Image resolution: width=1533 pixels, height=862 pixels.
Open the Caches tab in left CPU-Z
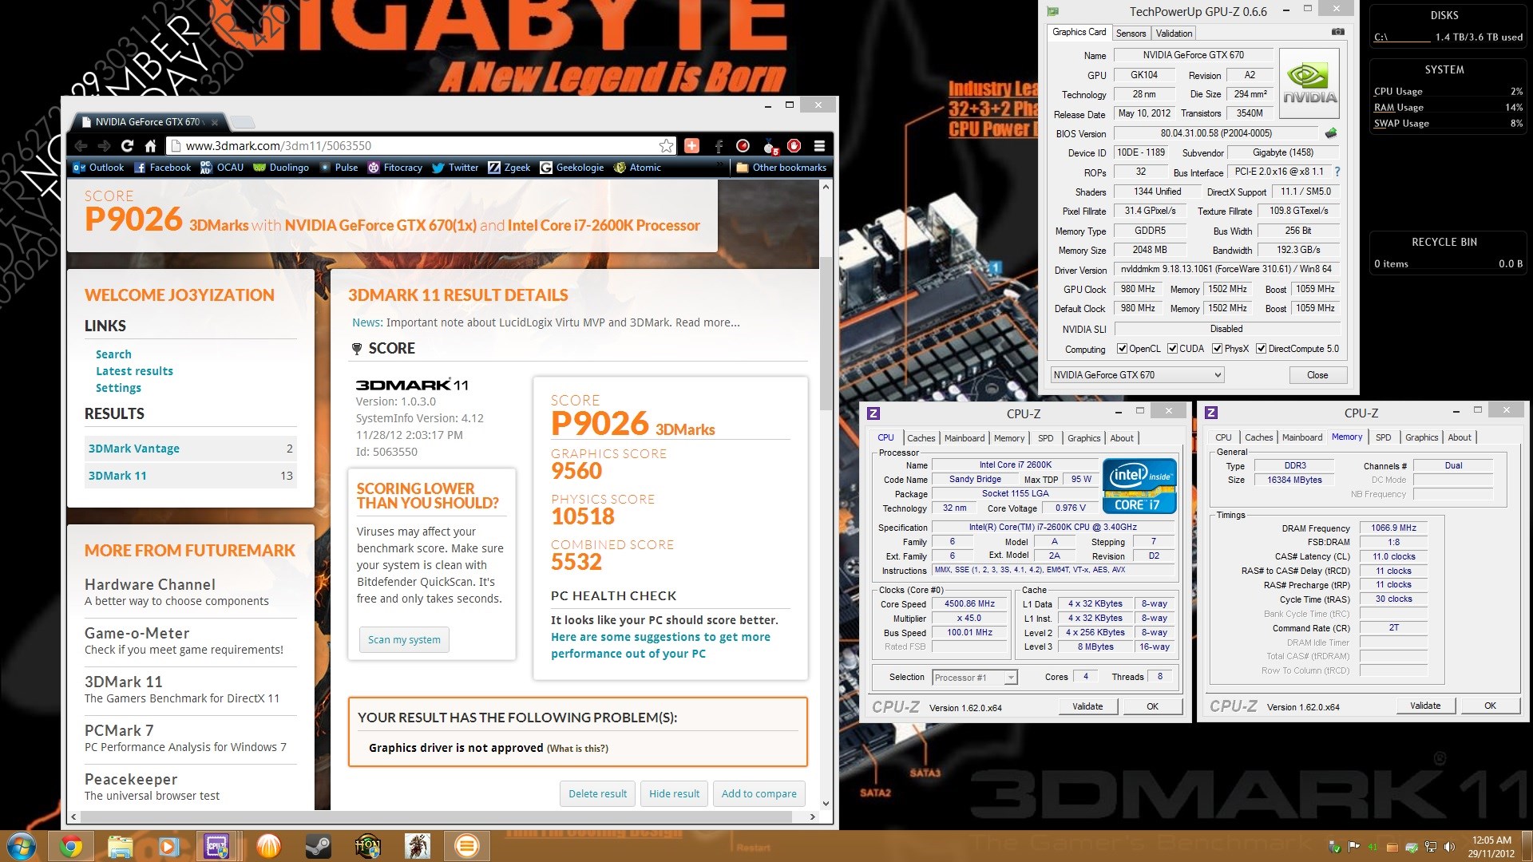point(921,438)
